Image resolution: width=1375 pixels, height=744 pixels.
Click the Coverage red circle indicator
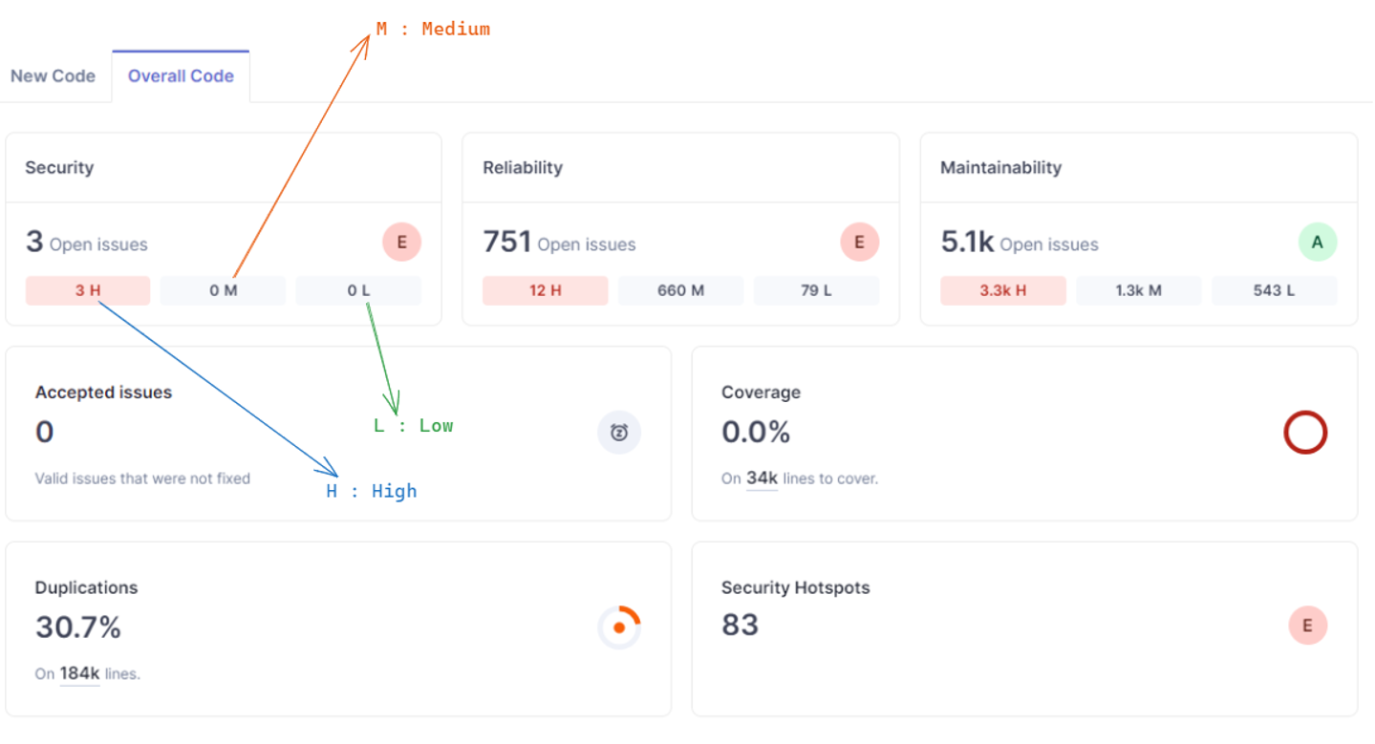pos(1305,433)
